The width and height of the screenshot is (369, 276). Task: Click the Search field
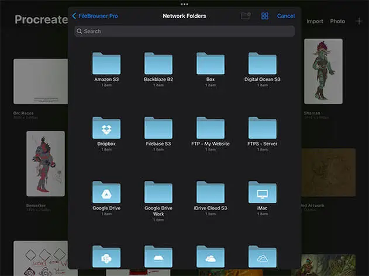click(184, 32)
